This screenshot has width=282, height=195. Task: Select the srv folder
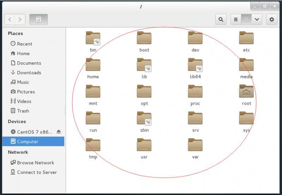point(195,118)
